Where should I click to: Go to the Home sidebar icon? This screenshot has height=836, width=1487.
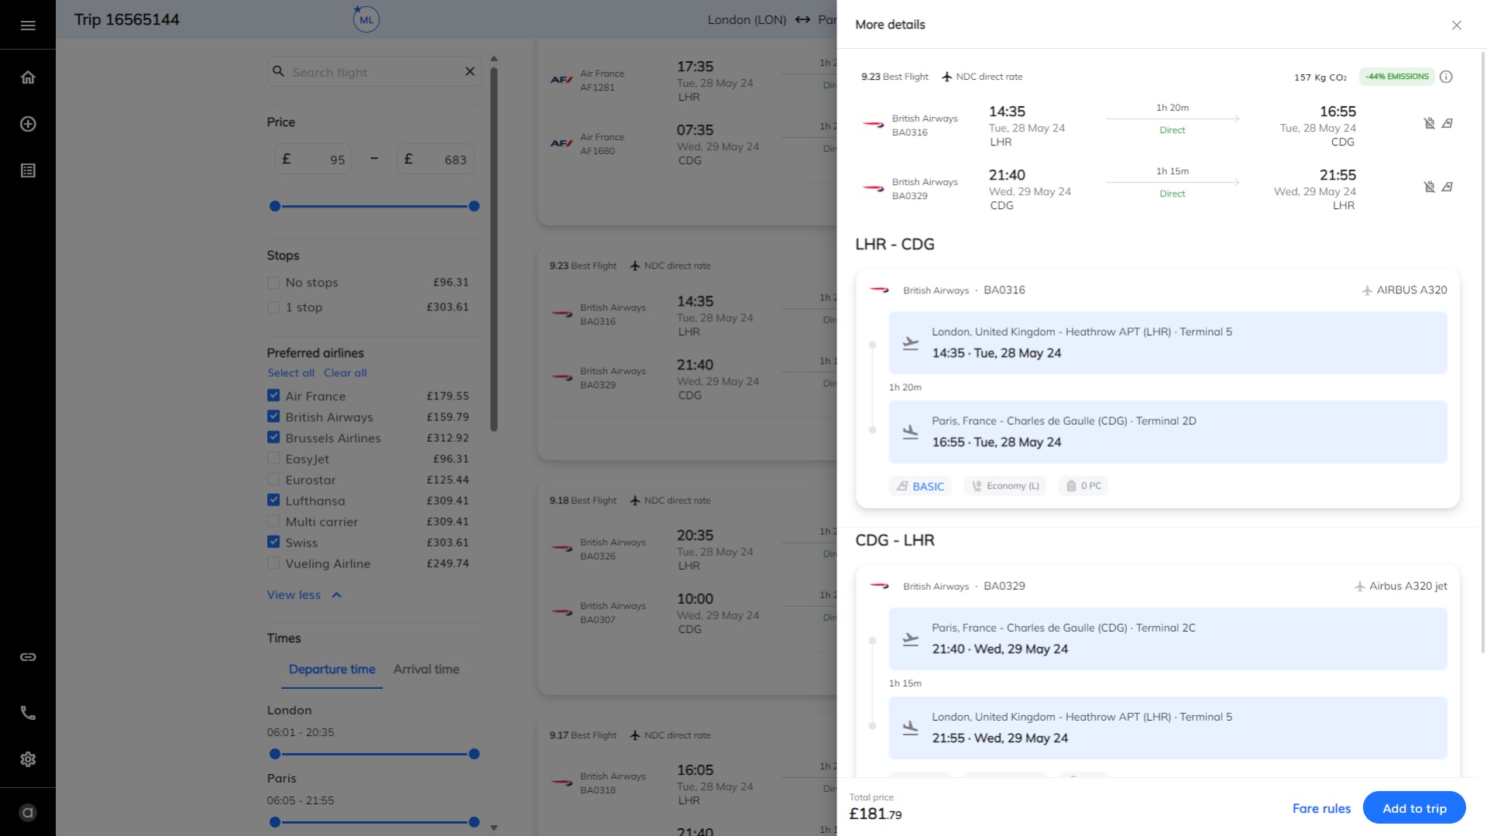pos(28,77)
